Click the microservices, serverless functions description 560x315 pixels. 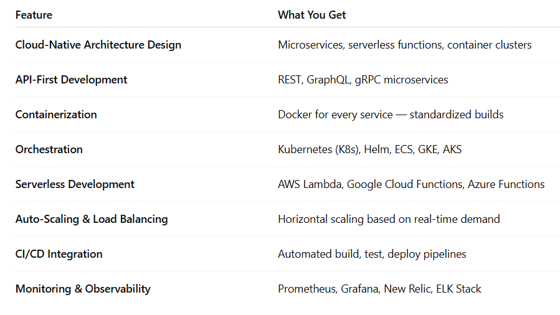tap(404, 45)
